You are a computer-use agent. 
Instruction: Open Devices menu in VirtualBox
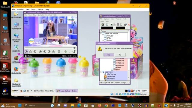40,9
